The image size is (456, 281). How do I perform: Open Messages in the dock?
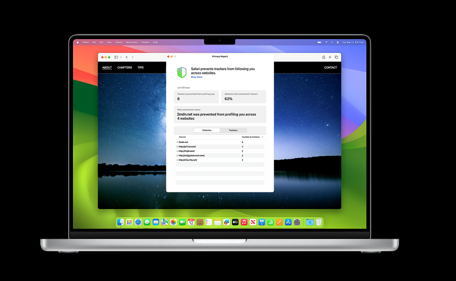[147, 222]
